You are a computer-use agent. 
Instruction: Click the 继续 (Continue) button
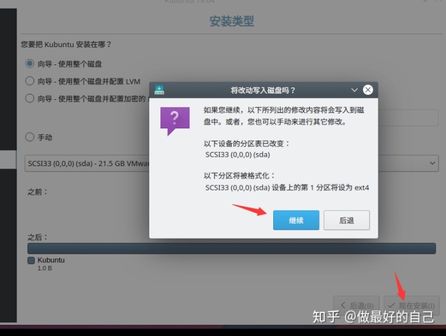[x=296, y=220]
